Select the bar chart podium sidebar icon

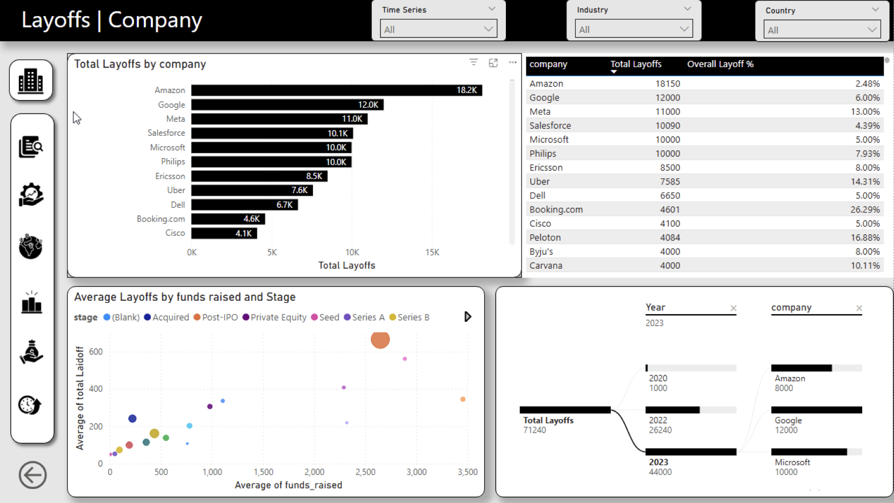31,302
